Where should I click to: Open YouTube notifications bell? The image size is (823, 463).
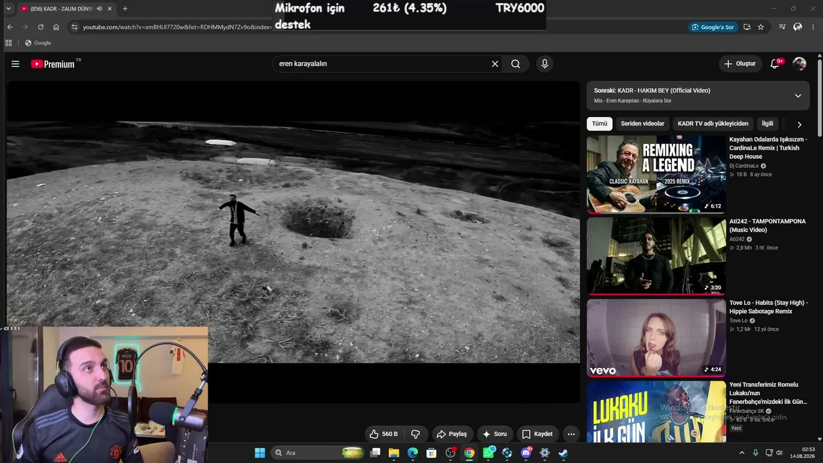775,64
